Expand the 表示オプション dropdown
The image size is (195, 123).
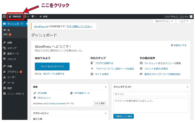click(x=164, y=21)
